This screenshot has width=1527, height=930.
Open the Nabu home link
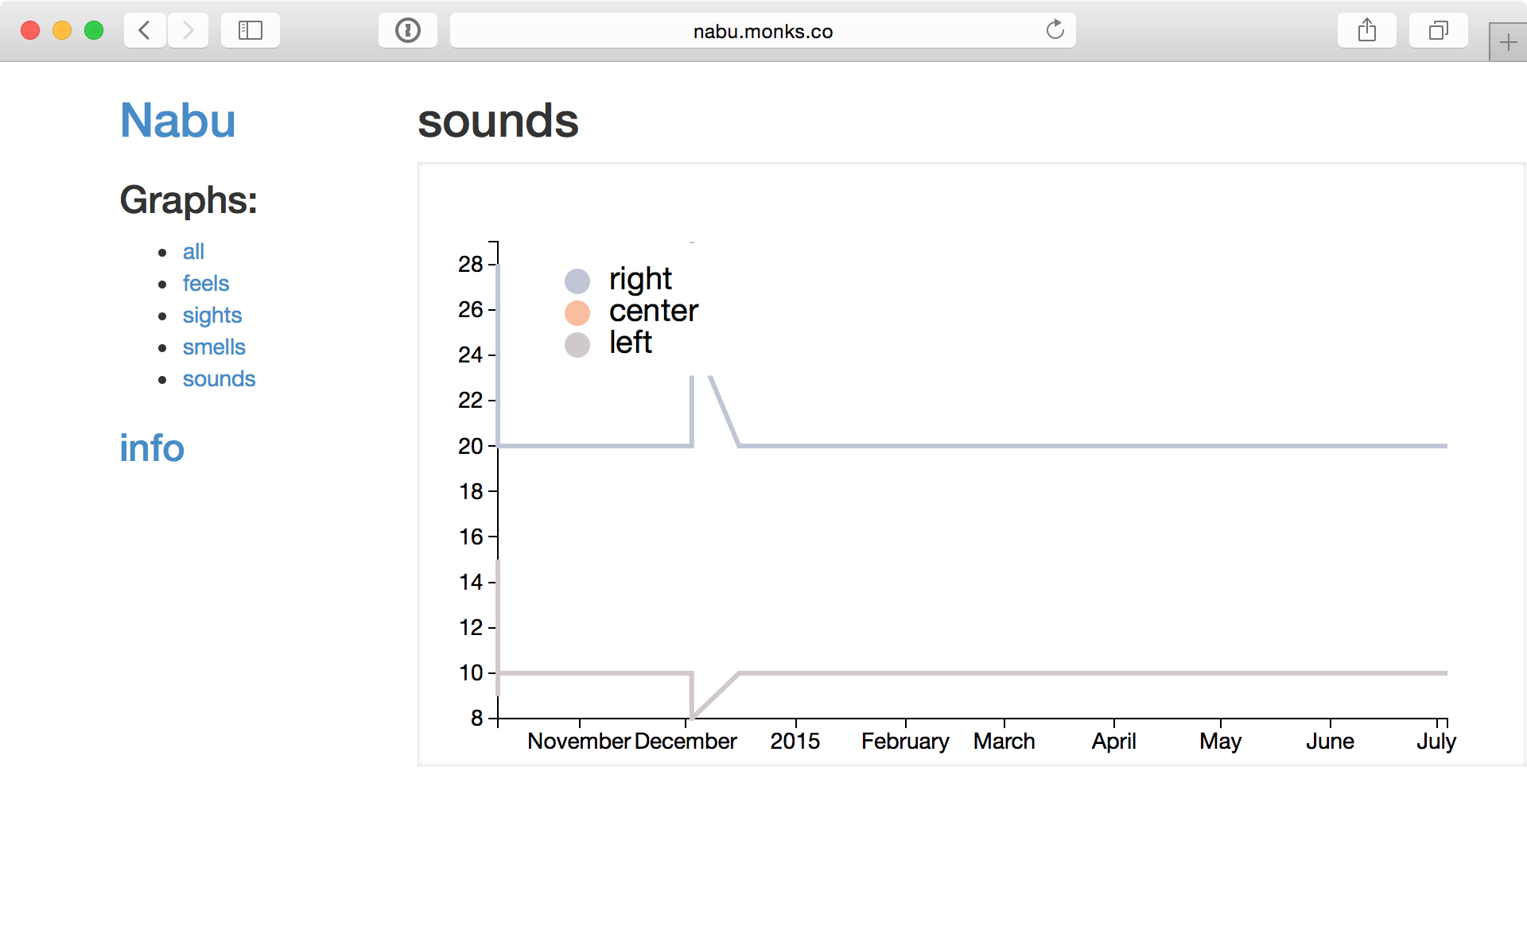tap(177, 121)
